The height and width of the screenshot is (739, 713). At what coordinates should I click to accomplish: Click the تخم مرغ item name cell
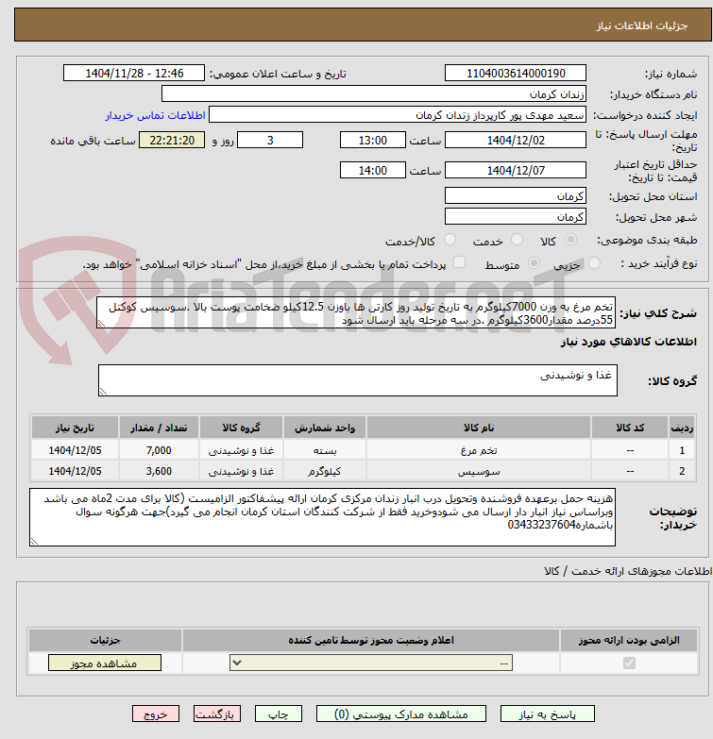pyautogui.click(x=479, y=450)
